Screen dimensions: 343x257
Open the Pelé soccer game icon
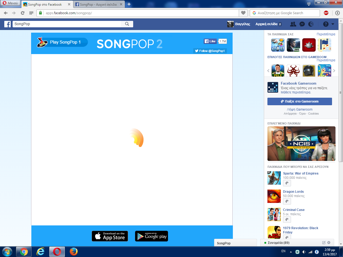(278, 71)
